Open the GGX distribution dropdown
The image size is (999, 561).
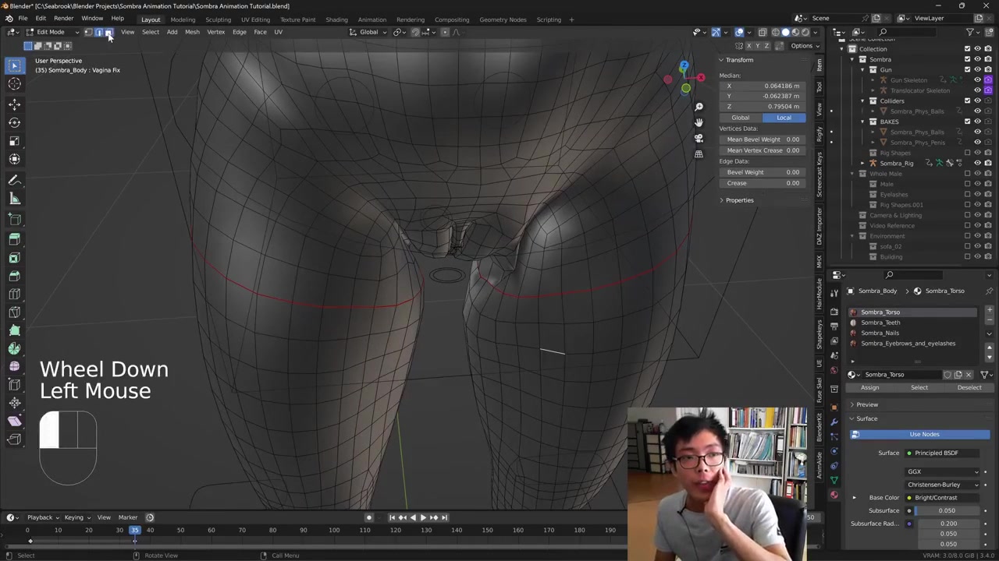click(x=943, y=471)
